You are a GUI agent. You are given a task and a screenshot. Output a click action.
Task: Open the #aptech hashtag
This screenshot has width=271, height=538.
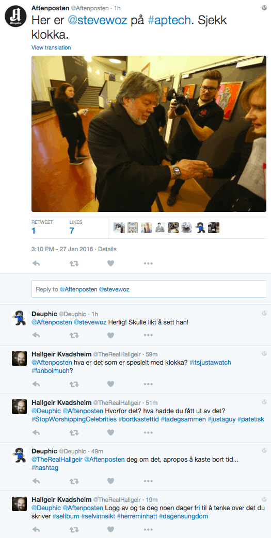(x=169, y=21)
